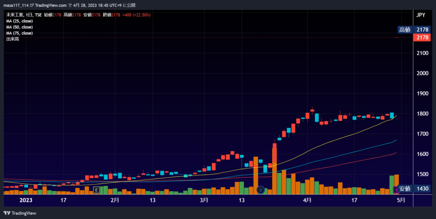Click the 安値 1430 price label
The height and width of the screenshot is (219, 436).
[414, 188]
